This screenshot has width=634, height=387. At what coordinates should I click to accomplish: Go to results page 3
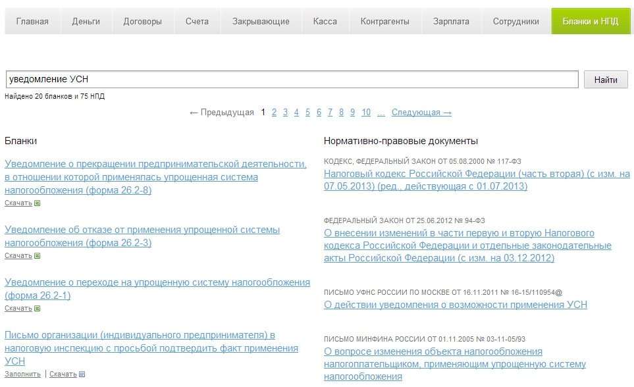pos(286,113)
